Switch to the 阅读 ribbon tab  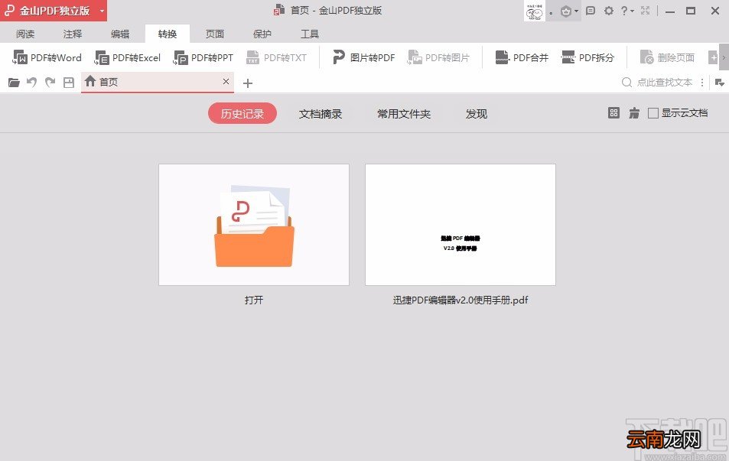point(25,34)
